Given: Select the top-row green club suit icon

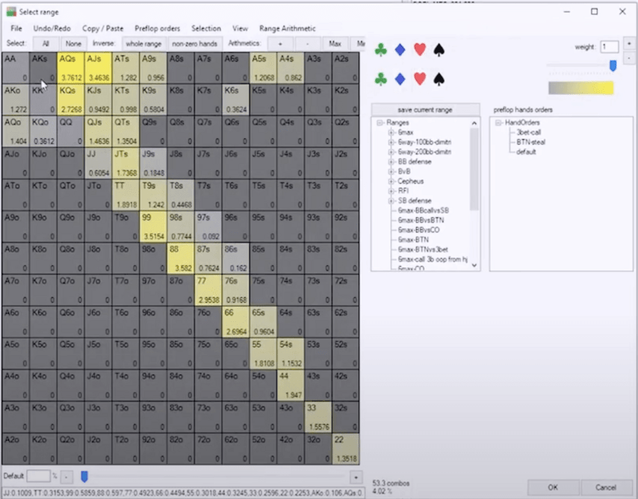Looking at the screenshot, I should point(381,49).
